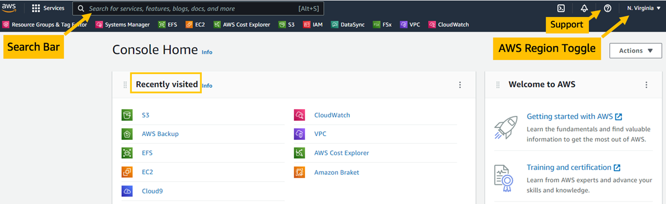Screen dimensions: 666x204
Task: Click FSx shortcut in favorites bar
Action: pyautogui.click(x=383, y=25)
